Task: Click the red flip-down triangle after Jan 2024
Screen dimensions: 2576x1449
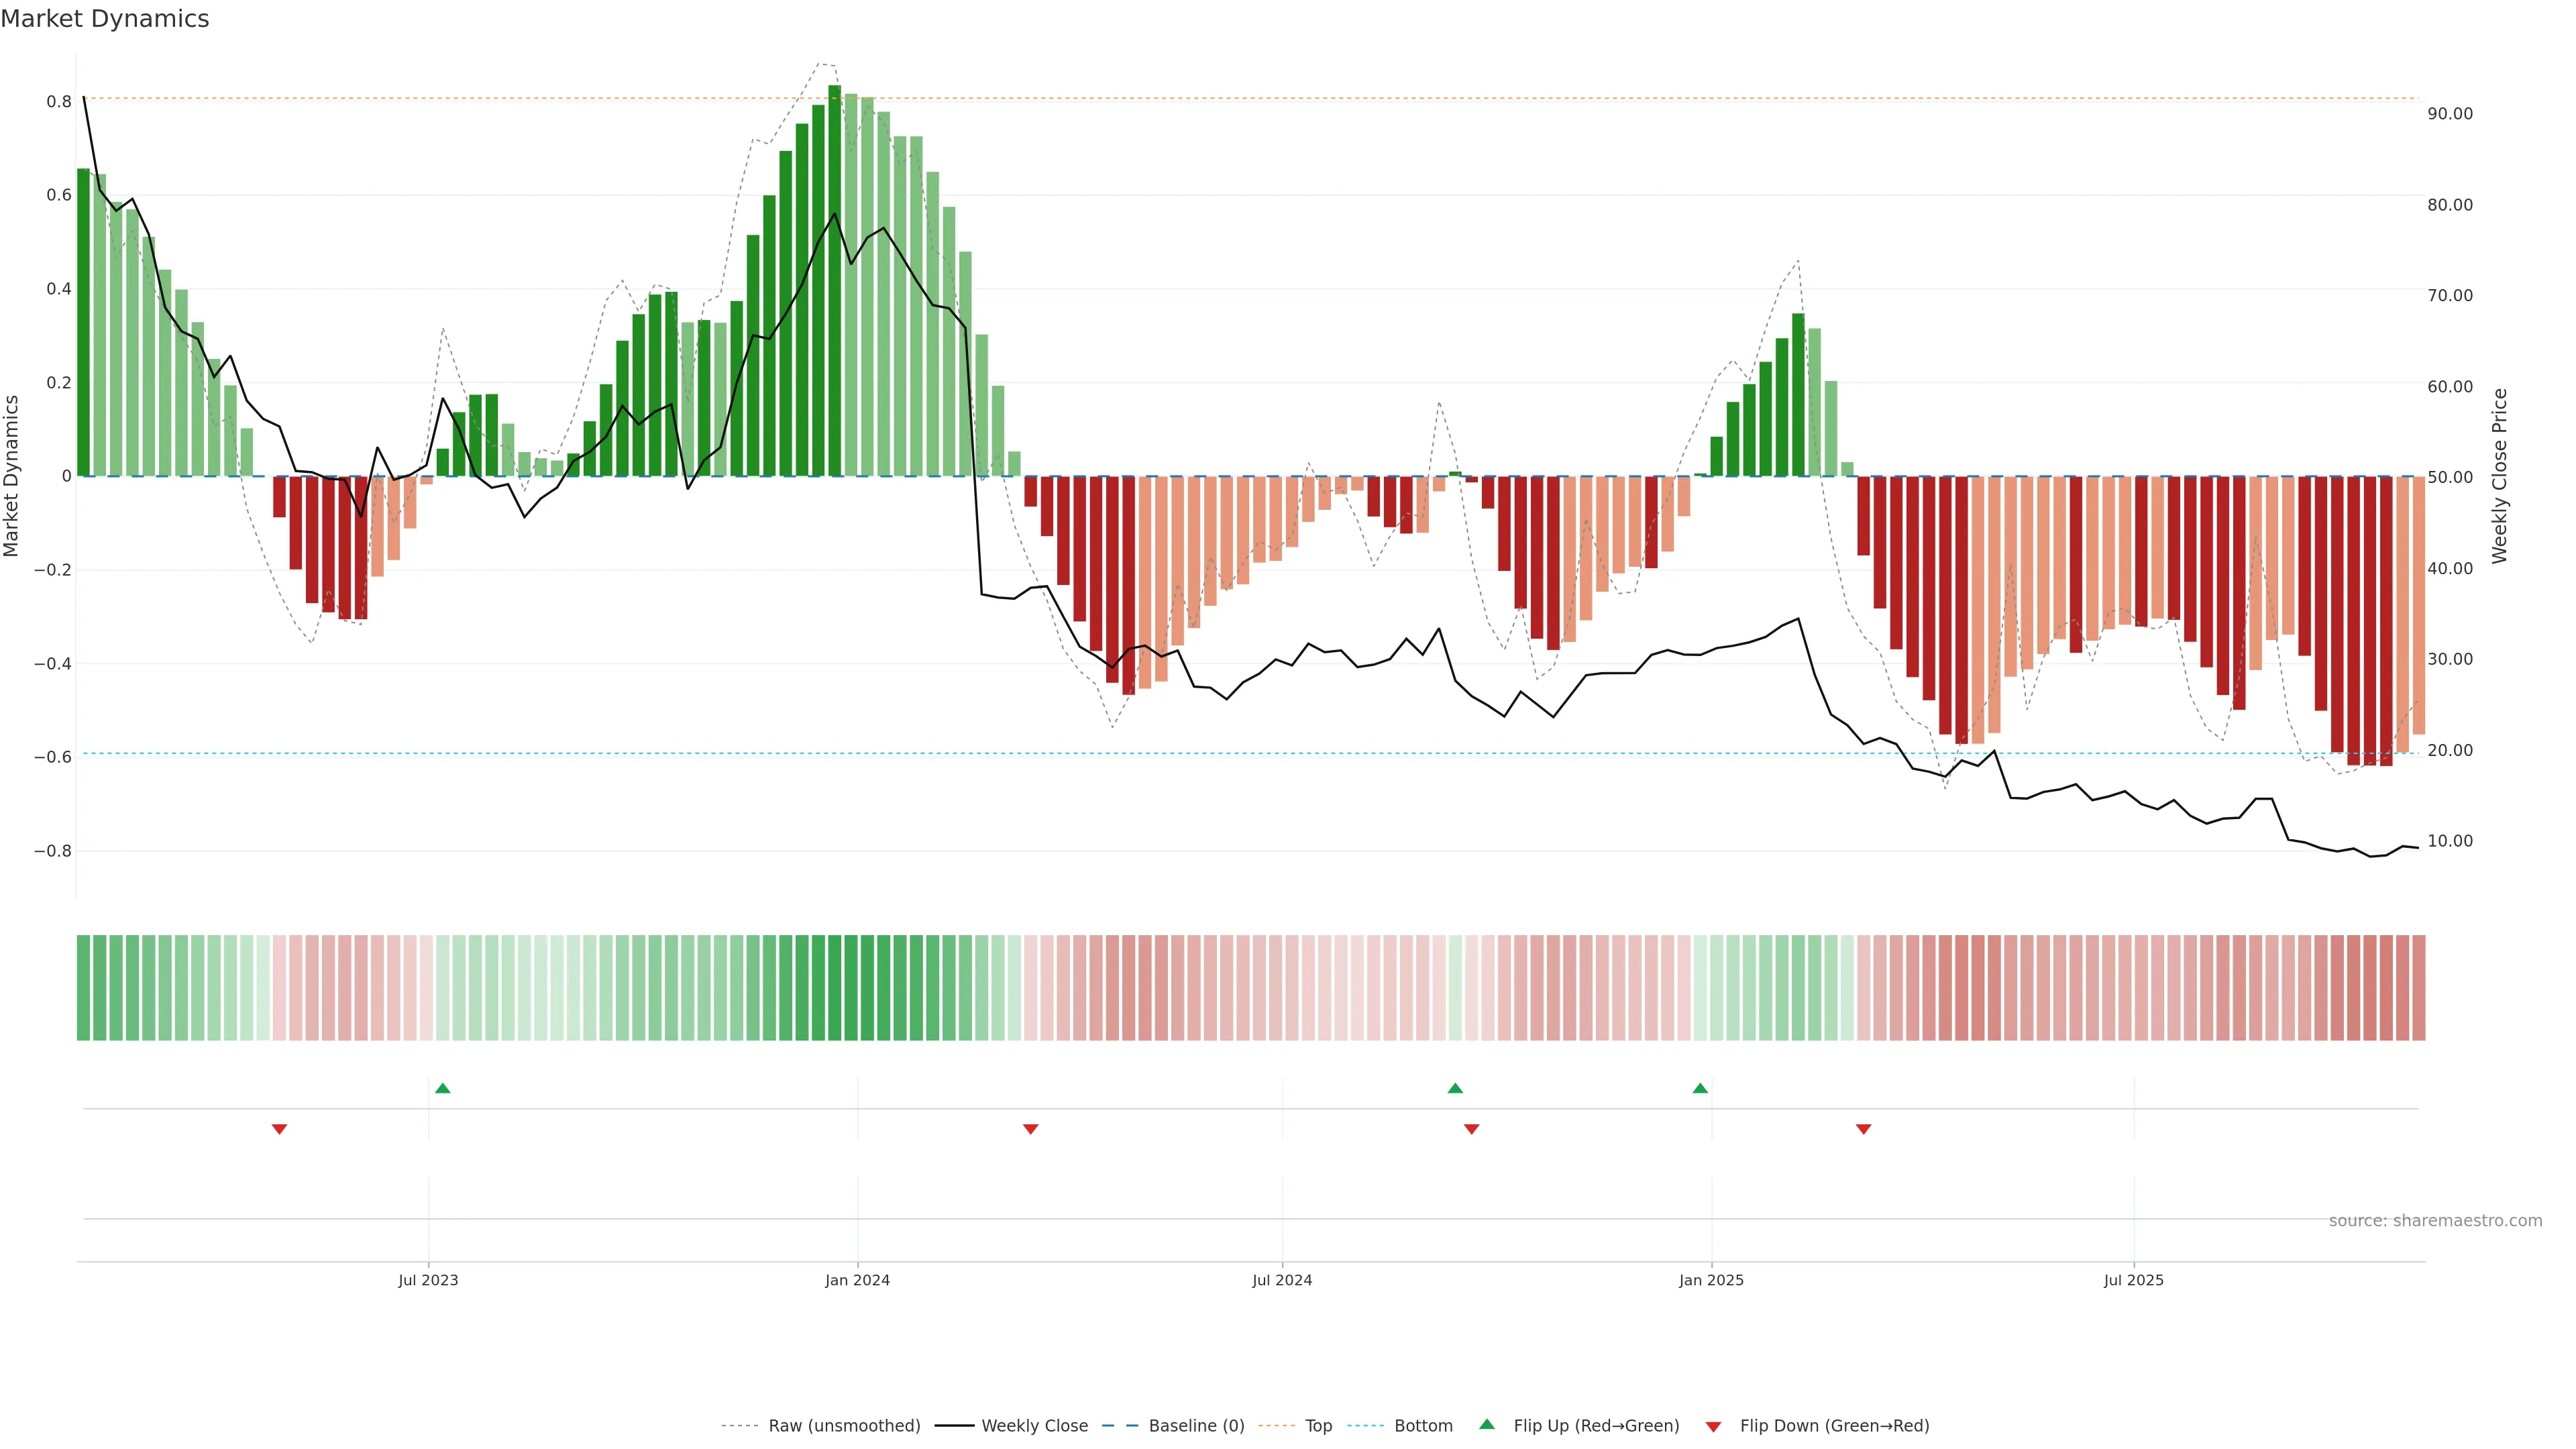Action: click(1031, 1129)
